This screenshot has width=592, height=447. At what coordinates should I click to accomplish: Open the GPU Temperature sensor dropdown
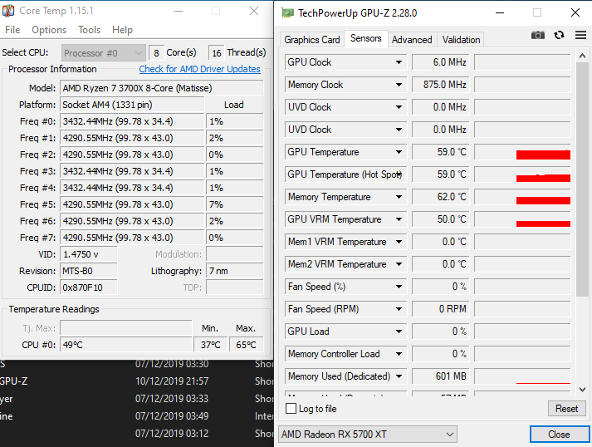(399, 152)
